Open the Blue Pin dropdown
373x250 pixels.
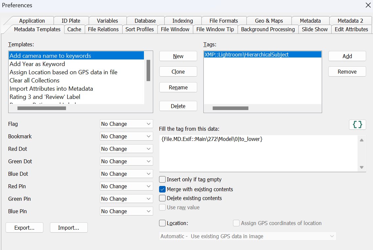(126, 211)
